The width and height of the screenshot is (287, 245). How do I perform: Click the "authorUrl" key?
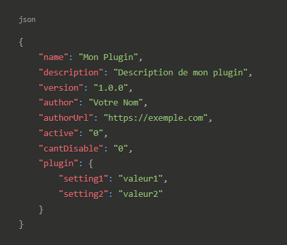click(x=66, y=117)
